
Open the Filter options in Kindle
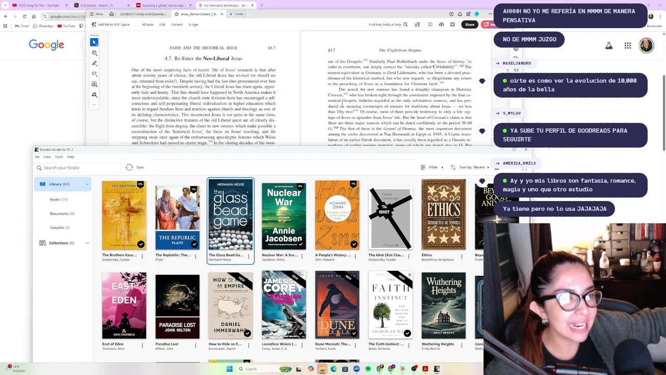[x=432, y=167]
